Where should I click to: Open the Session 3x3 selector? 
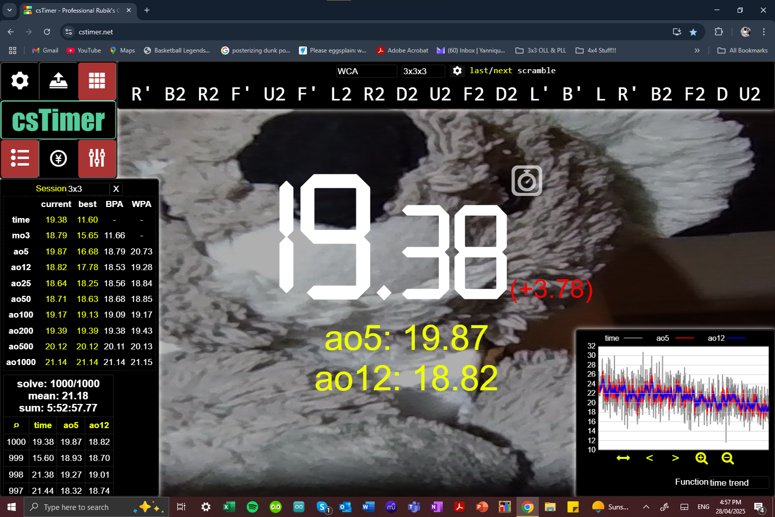click(x=88, y=189)
